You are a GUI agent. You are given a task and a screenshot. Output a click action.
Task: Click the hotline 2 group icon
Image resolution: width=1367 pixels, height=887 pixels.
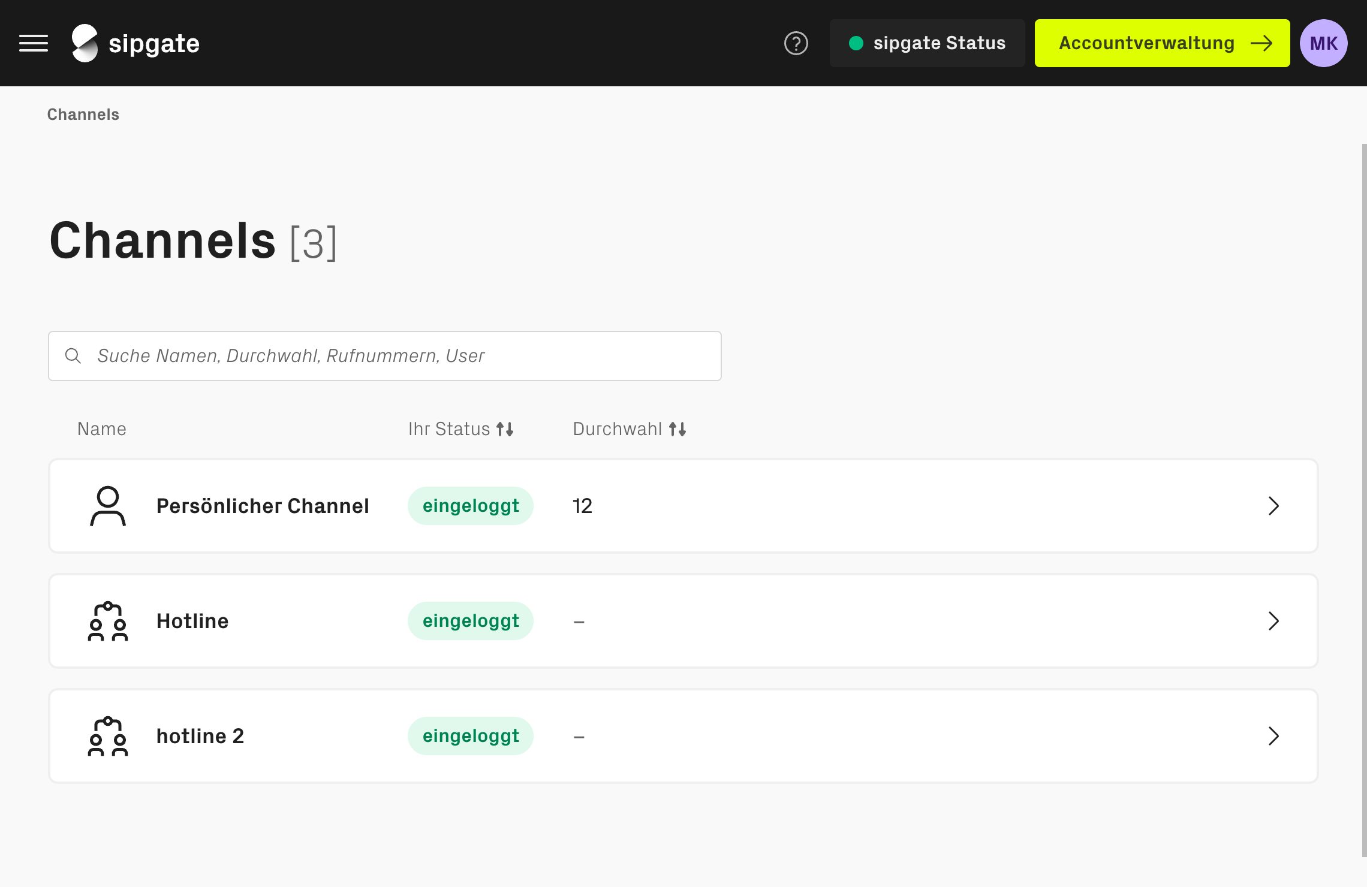[108, 736]
